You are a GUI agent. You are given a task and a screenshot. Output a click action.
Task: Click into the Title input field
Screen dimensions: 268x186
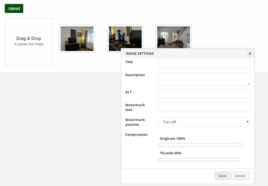tap(204, 64)
